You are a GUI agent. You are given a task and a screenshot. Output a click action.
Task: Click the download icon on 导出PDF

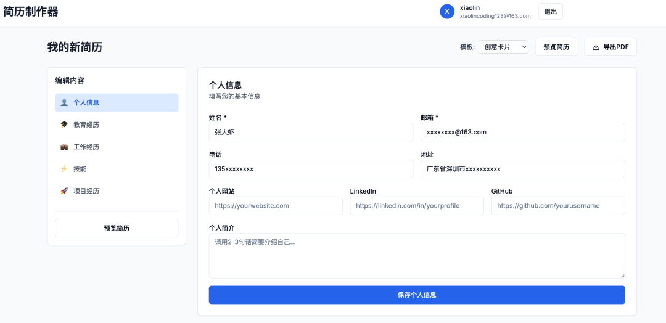click(596, 47)
